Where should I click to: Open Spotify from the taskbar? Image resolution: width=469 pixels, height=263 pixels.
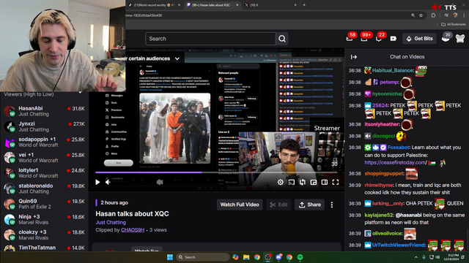[x=300, y=257]
